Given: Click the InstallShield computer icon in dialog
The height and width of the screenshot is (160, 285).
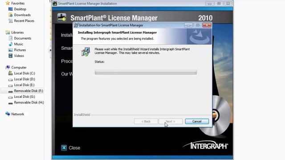Looking at the screenshot, I should pyautogui.click(x=85, y=52).
